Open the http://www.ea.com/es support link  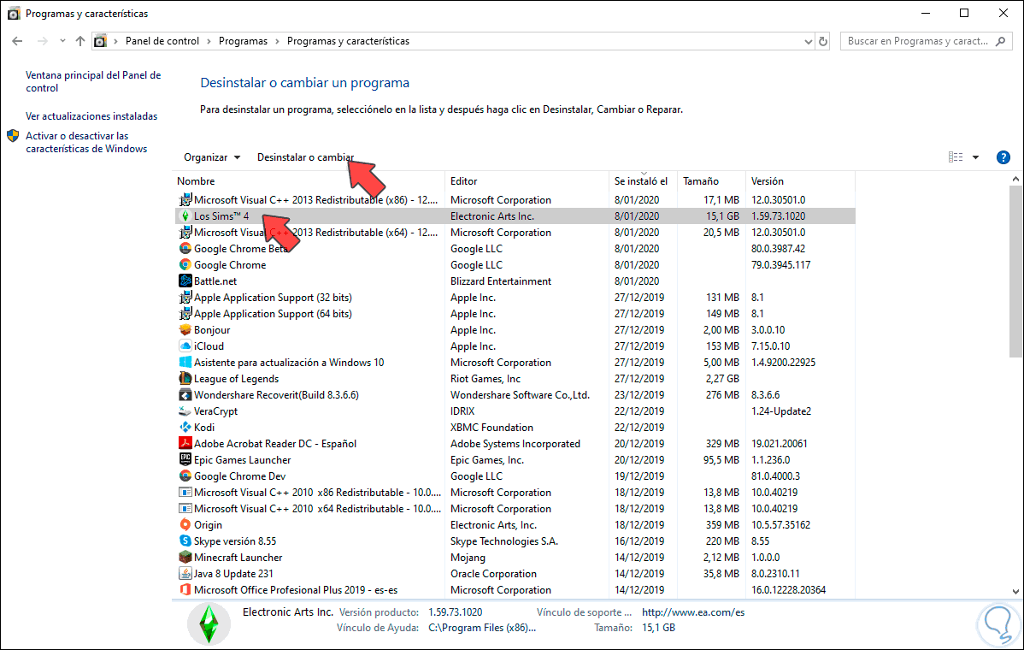pos(693,612)
